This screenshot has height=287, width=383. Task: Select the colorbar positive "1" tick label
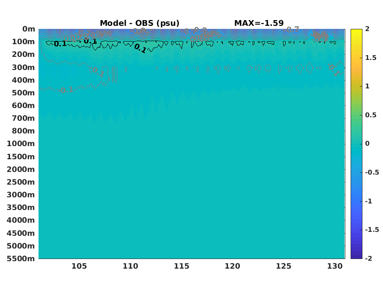click(x=367, y=86)
